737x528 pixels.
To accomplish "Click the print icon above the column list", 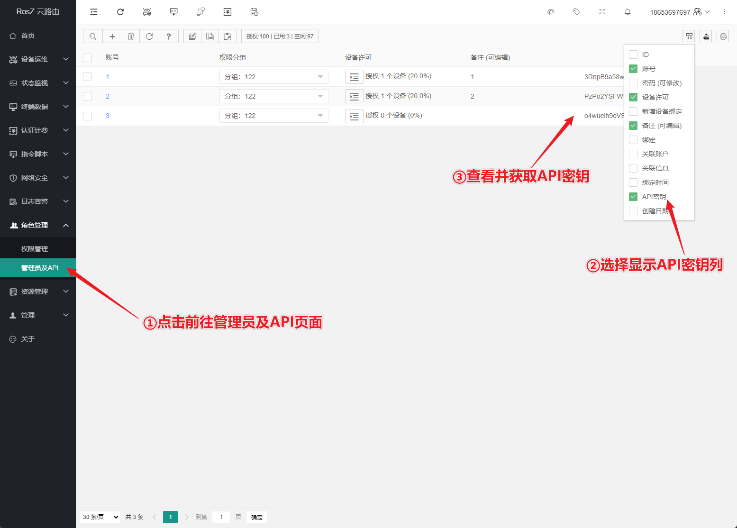I will [723, 36].
